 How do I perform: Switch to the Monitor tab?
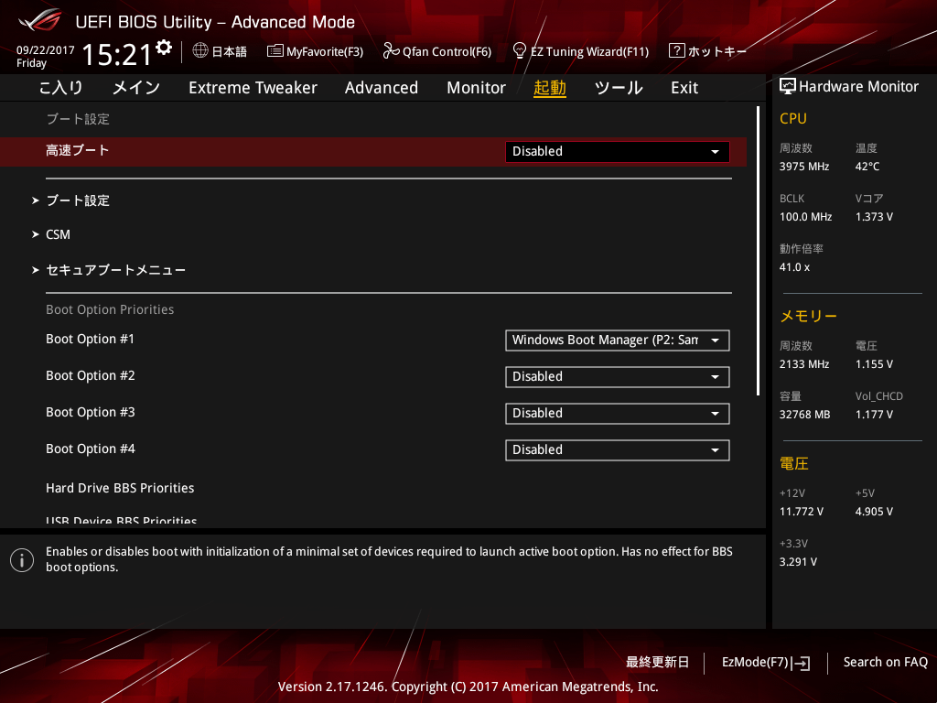tap(476, 88)
